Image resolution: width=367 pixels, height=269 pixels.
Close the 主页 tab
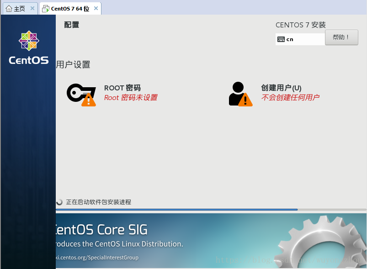pos(32,8)
